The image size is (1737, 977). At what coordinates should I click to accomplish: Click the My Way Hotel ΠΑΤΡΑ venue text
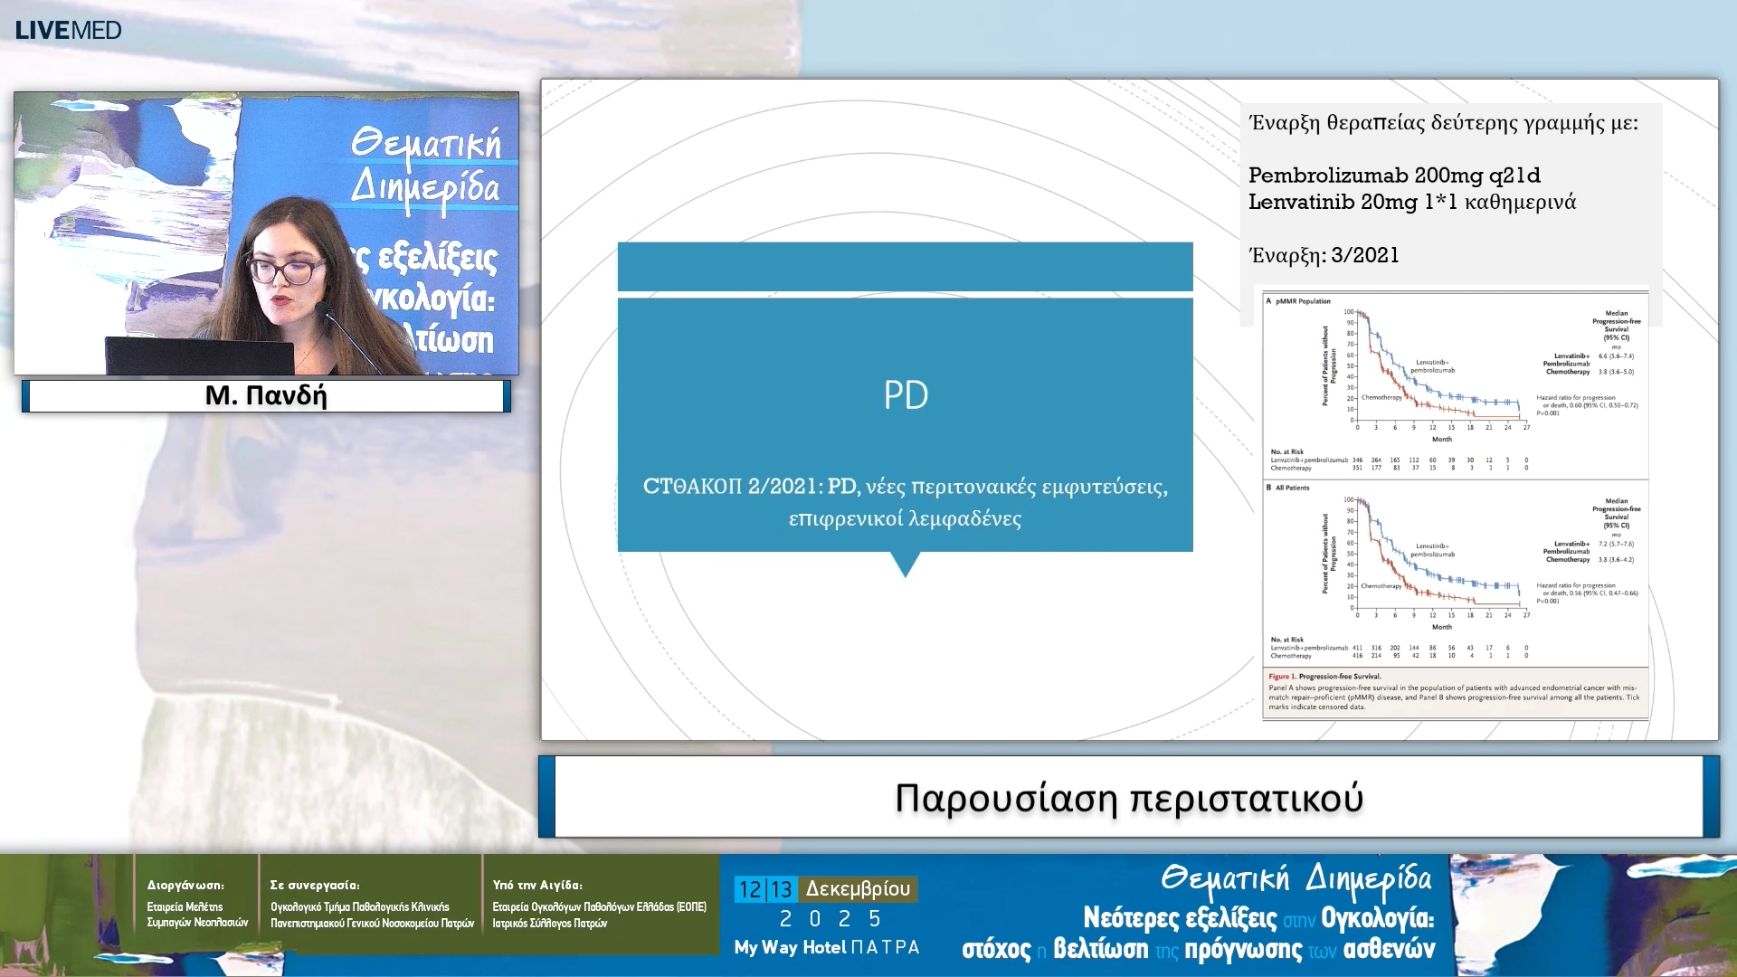click(x=826, y=947)
